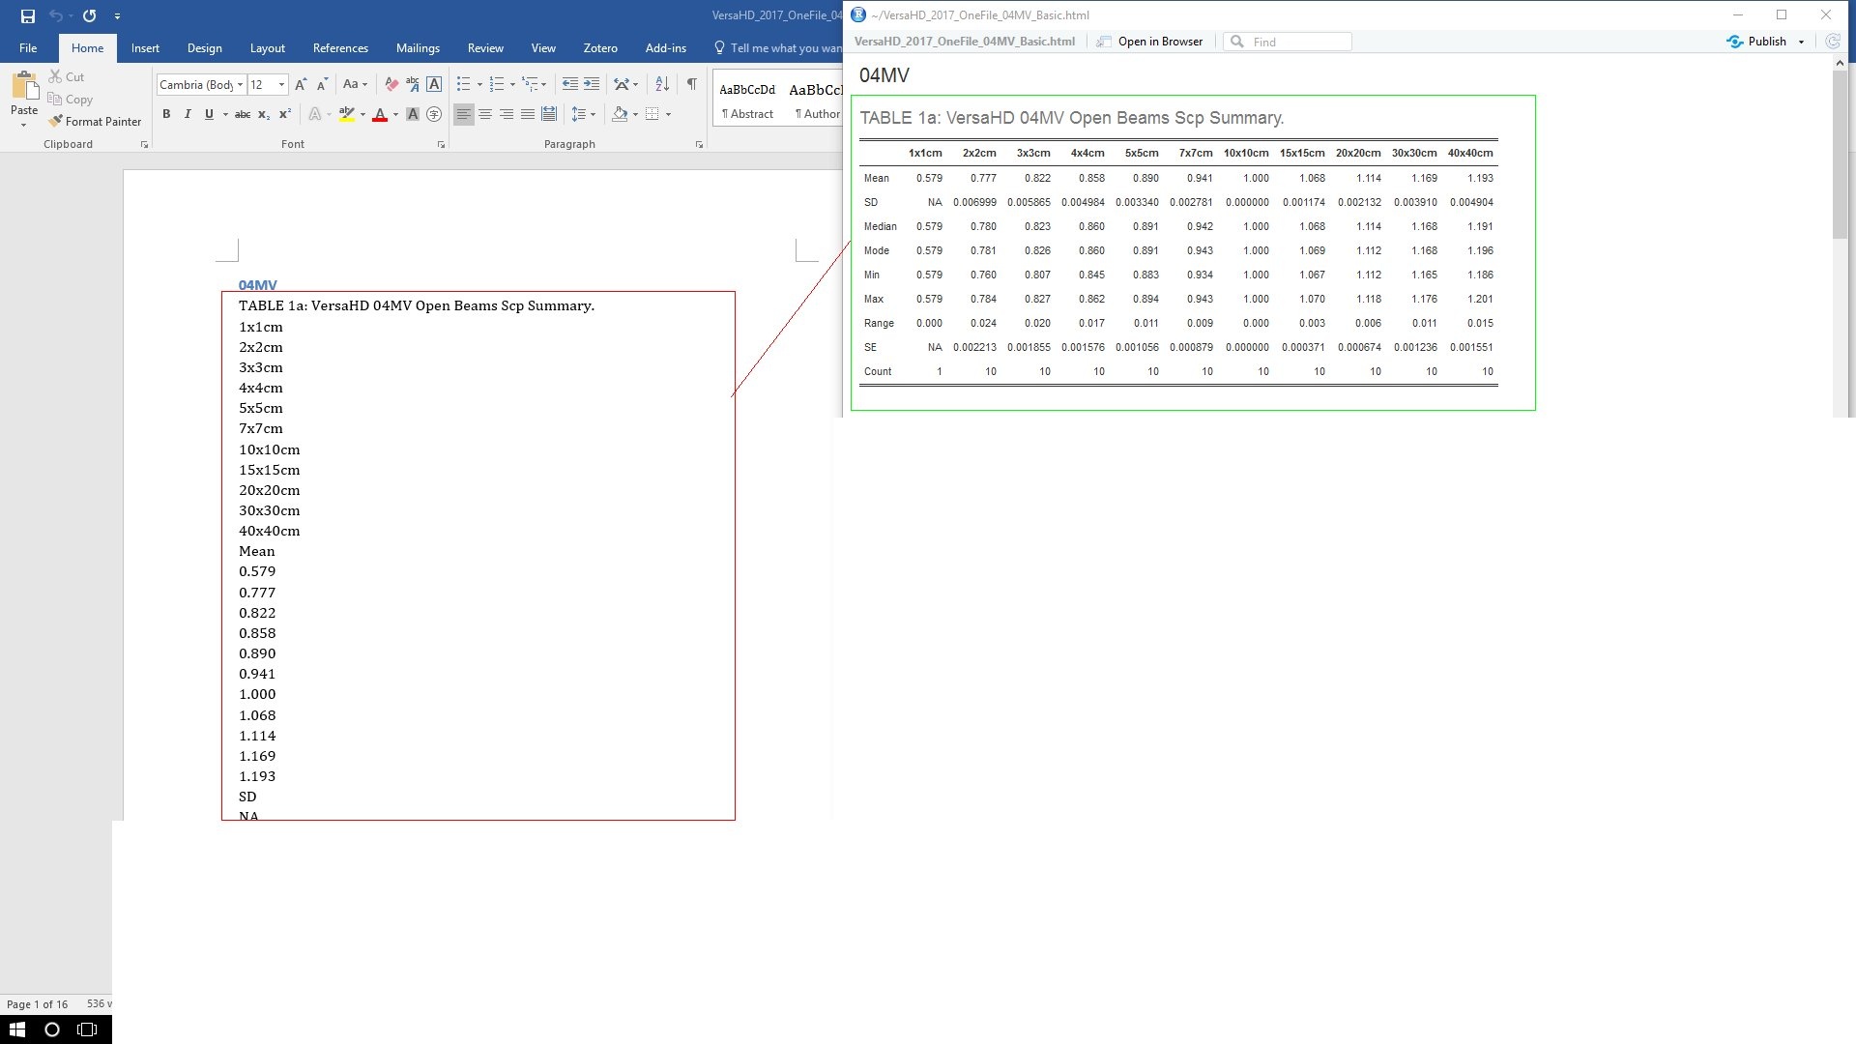Apply superscript formatting
The width and height of the screenshot is (1856, 1044).
pyautogui.click(x=285, y=114)
